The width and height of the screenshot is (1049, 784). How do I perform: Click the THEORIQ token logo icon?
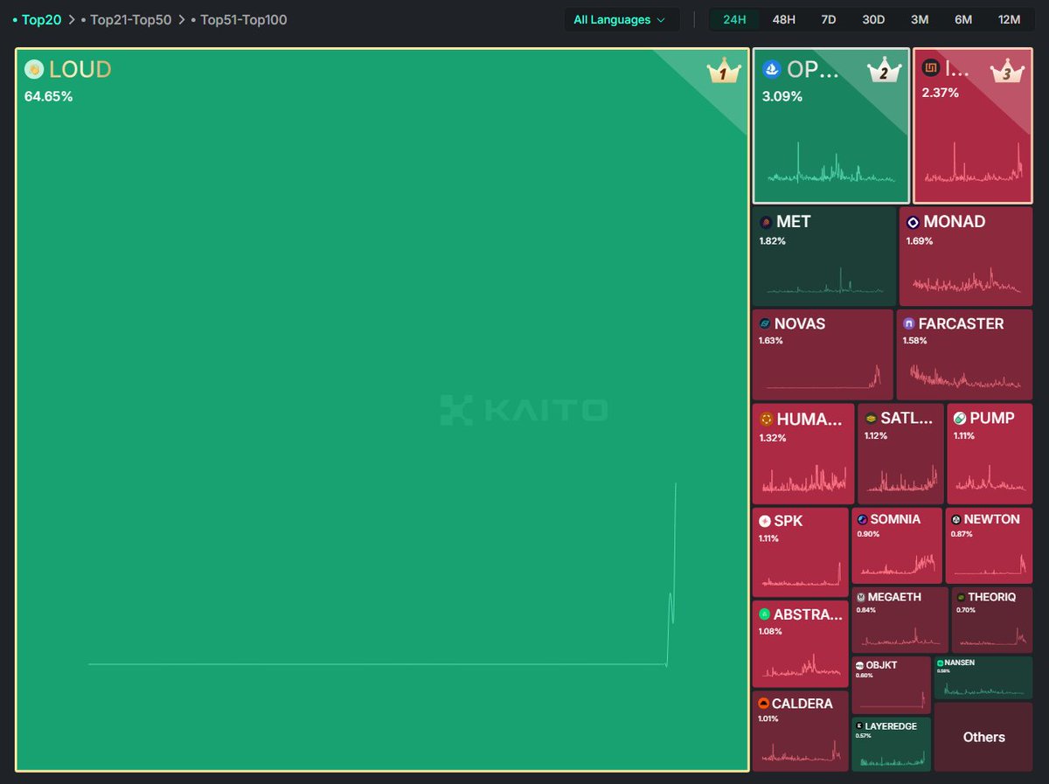pyautogui.click(x=961, y=598)
